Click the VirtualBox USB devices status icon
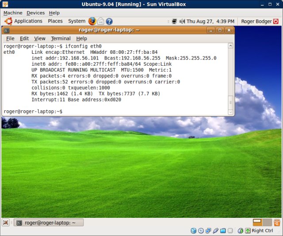Image resolution: width=283 pixels, height=236 pixels. 215,231
